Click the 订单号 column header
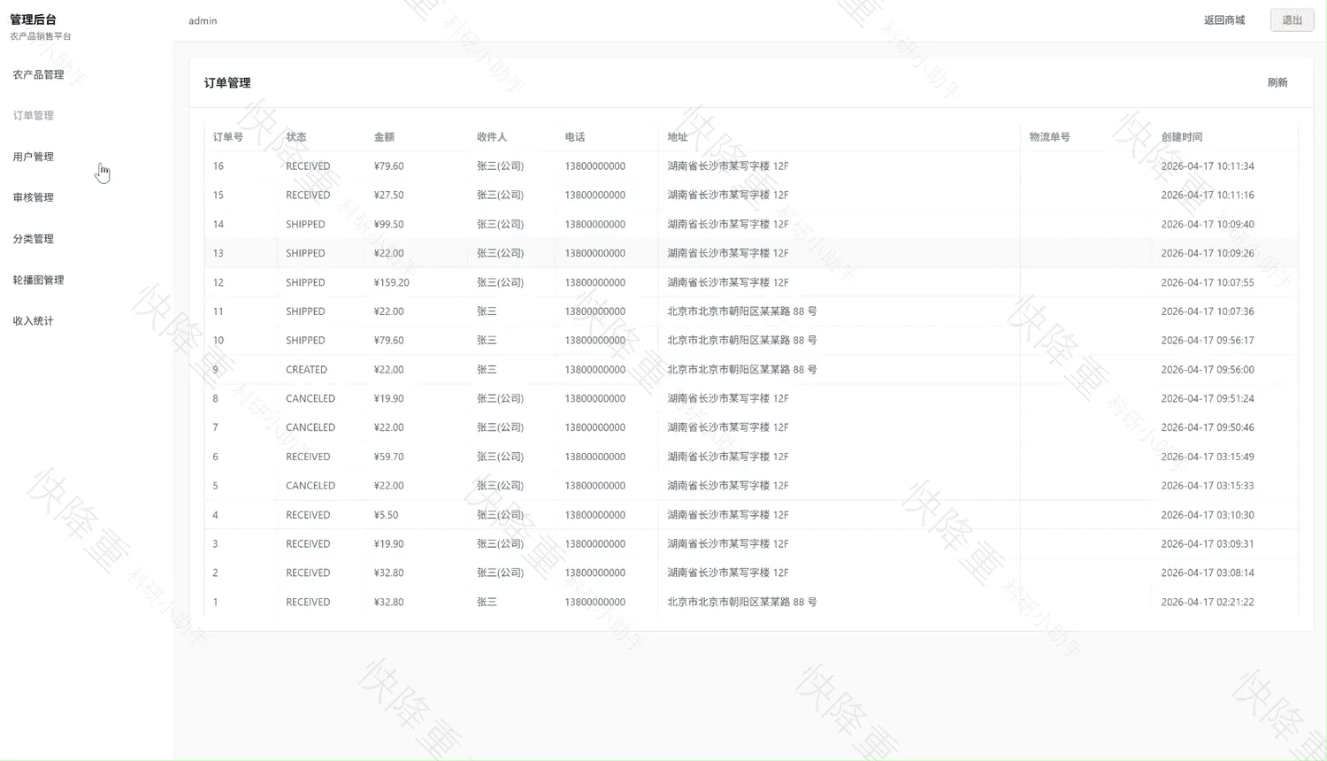This screenshot has height=761, width=1327. 228,137
